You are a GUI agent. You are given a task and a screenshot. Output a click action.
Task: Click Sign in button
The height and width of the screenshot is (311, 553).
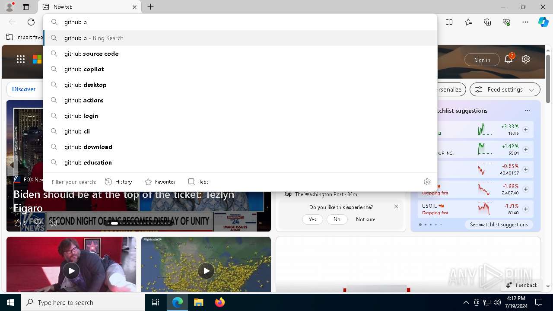tap(482, 60)
